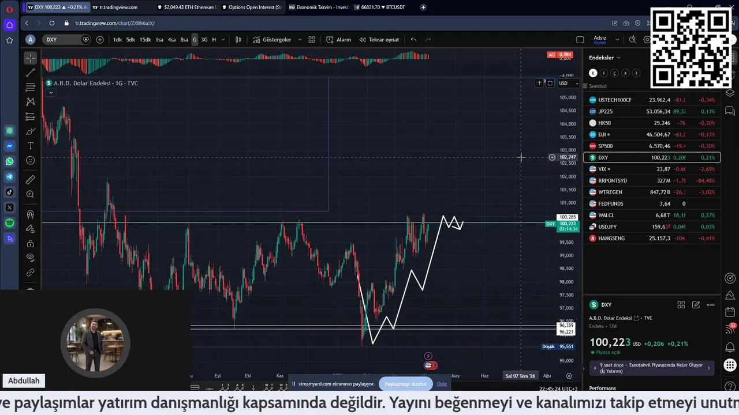Click the Alarm button in toolbar
The image size is (739, 415).
coord(338,40)
